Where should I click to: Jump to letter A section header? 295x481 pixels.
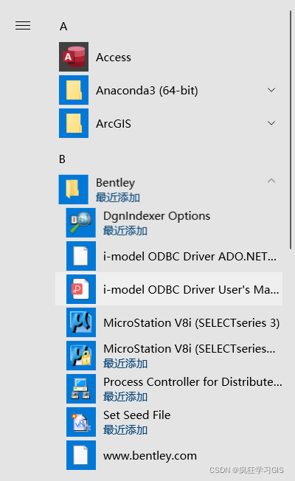(x=63, y=27)
